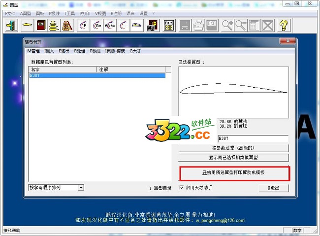Click the grid page toolbar icon
320x236 pixels.
255,25
